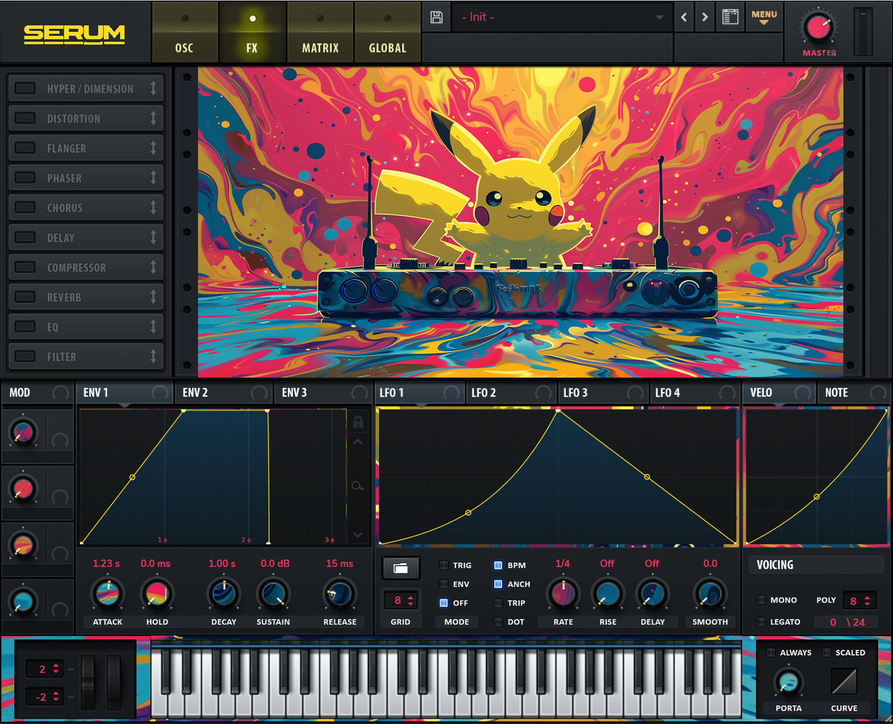This screenshot has height=724, width=893.
Task: Enable the portamento ALWAYS checkbox
Action: click(x=771, y=652)
